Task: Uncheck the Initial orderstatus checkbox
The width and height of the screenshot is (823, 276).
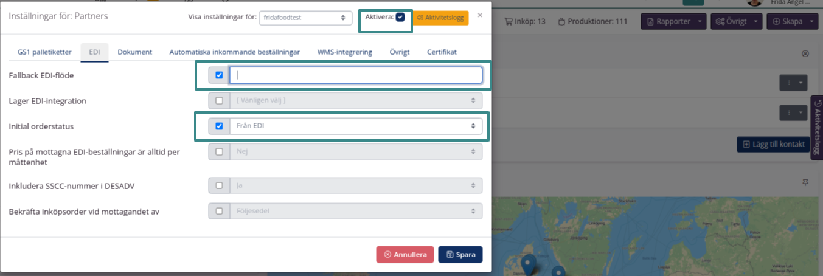Action: [219, 126]
